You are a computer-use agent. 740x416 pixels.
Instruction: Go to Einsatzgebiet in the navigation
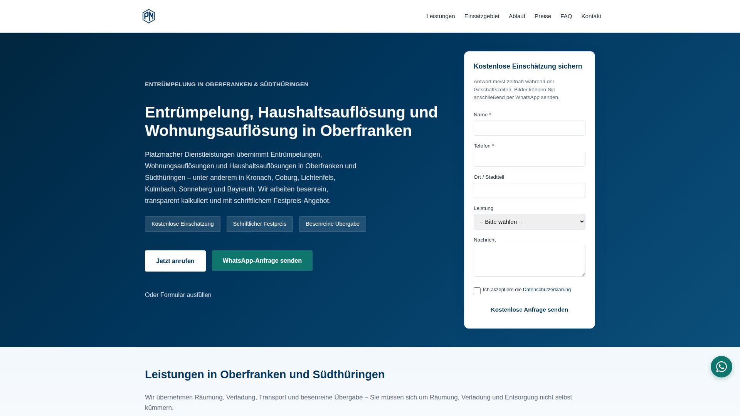tap(482, 16)
